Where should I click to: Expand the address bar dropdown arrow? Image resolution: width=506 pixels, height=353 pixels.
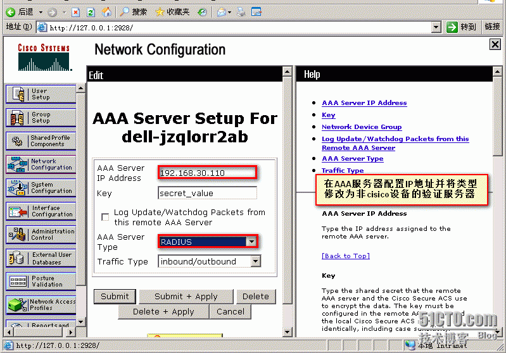[x=436, y=27]
